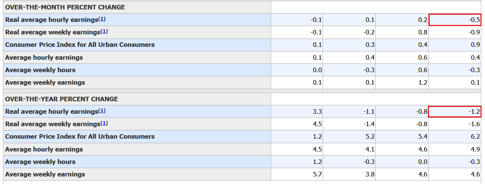Screen dimensions: 485x184
Task: Select the red-outlined -1.2 cell
Action: pyautogui.click(x=455, y=111)
